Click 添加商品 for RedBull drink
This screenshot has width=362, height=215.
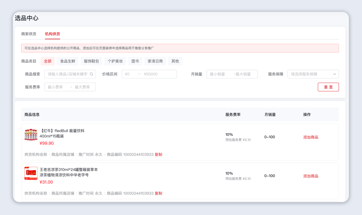tap(311, 137)
